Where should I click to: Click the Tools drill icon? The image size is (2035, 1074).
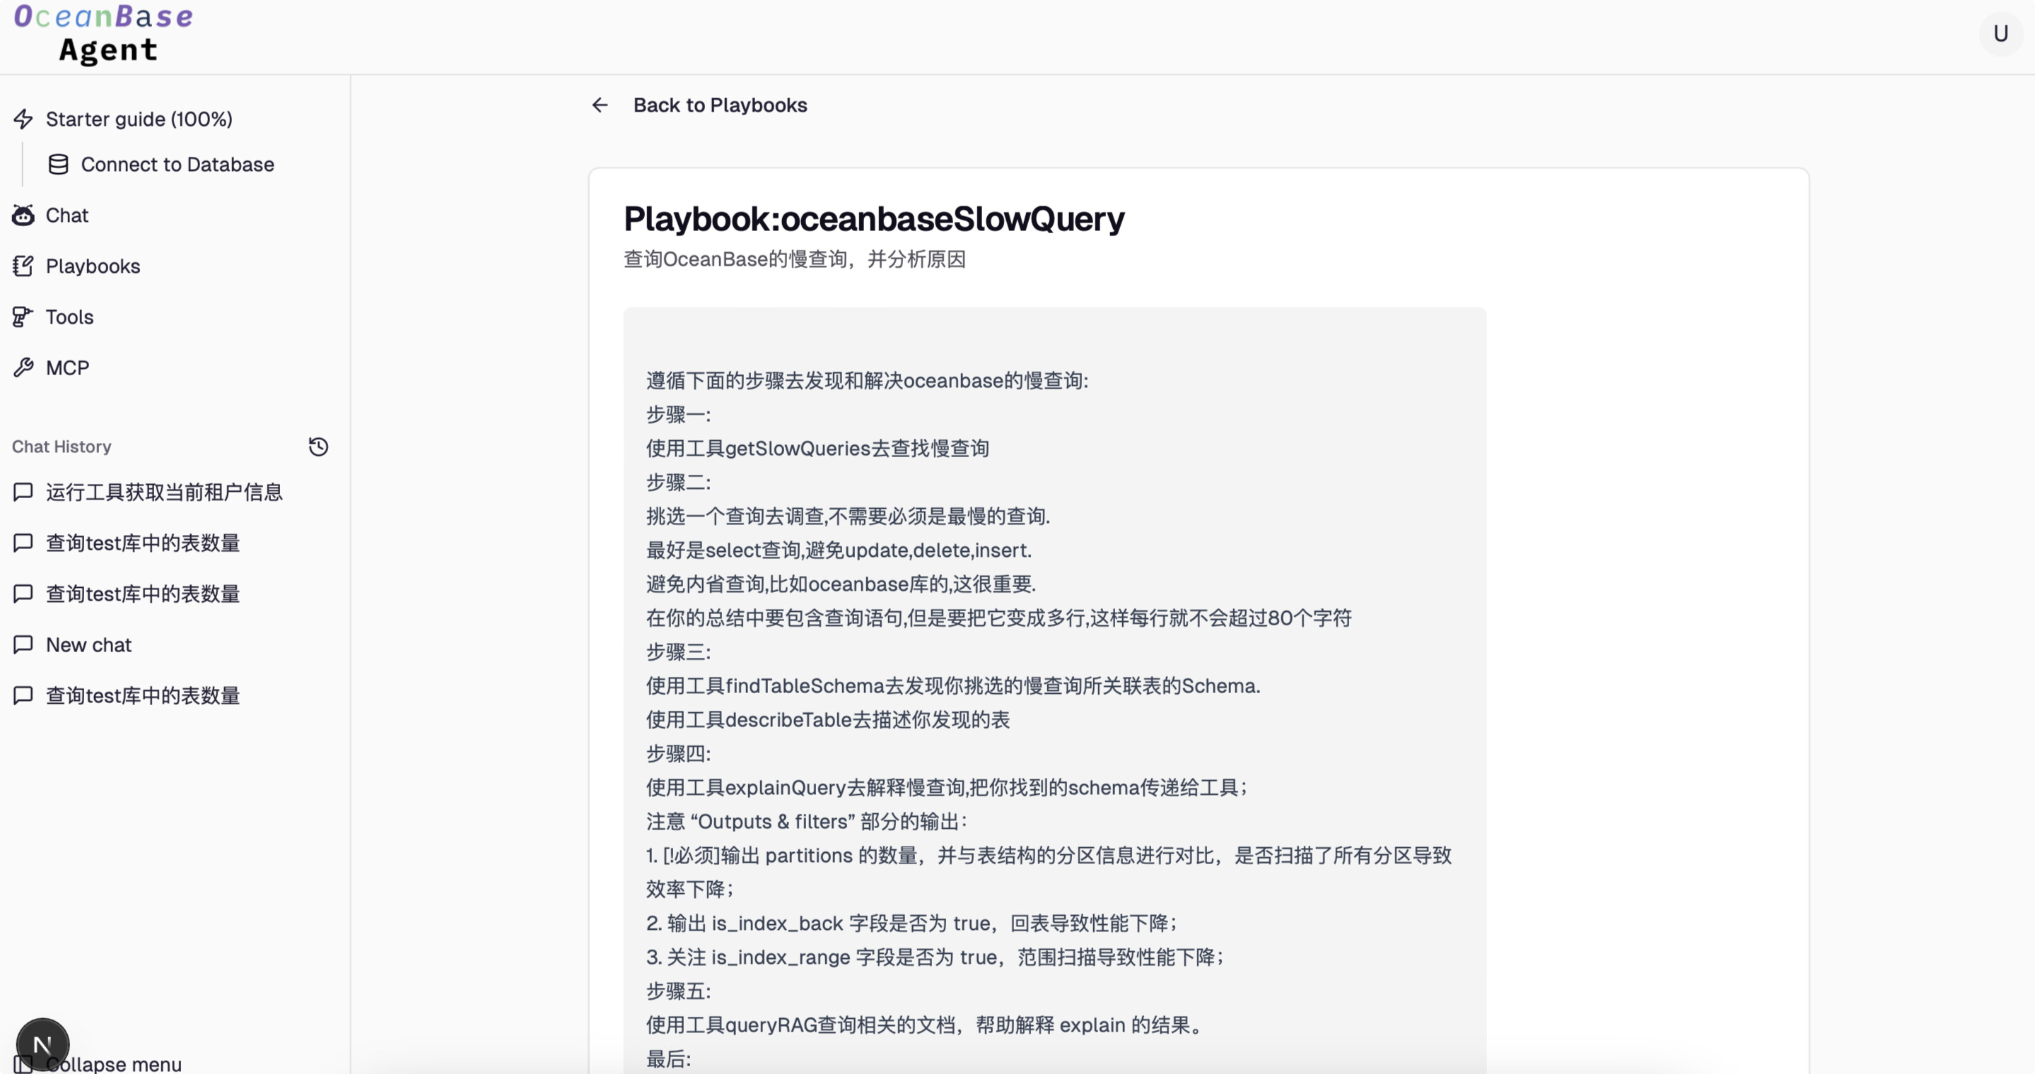(x=23, y=317)
